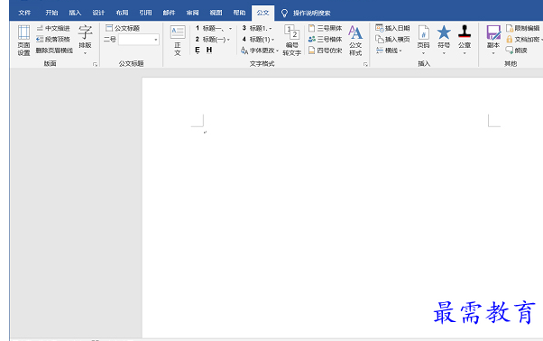This screenshot has width=543, height=341.
Task: Open the 副本 save copy menu
Action: click(493, 41)
